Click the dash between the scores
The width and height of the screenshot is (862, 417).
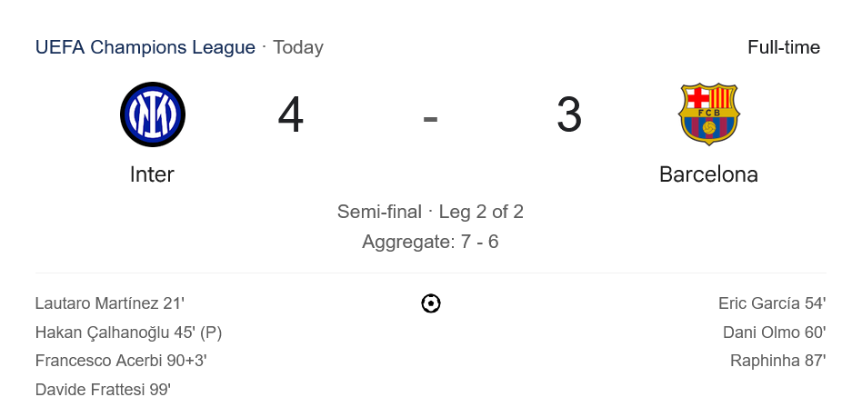[x=430, y=116]
